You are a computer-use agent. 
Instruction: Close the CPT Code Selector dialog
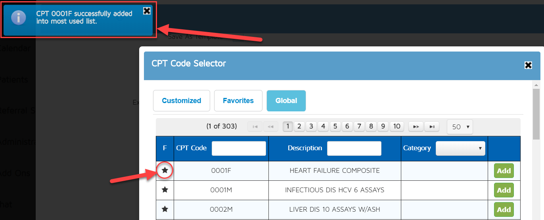pos(528,65)
